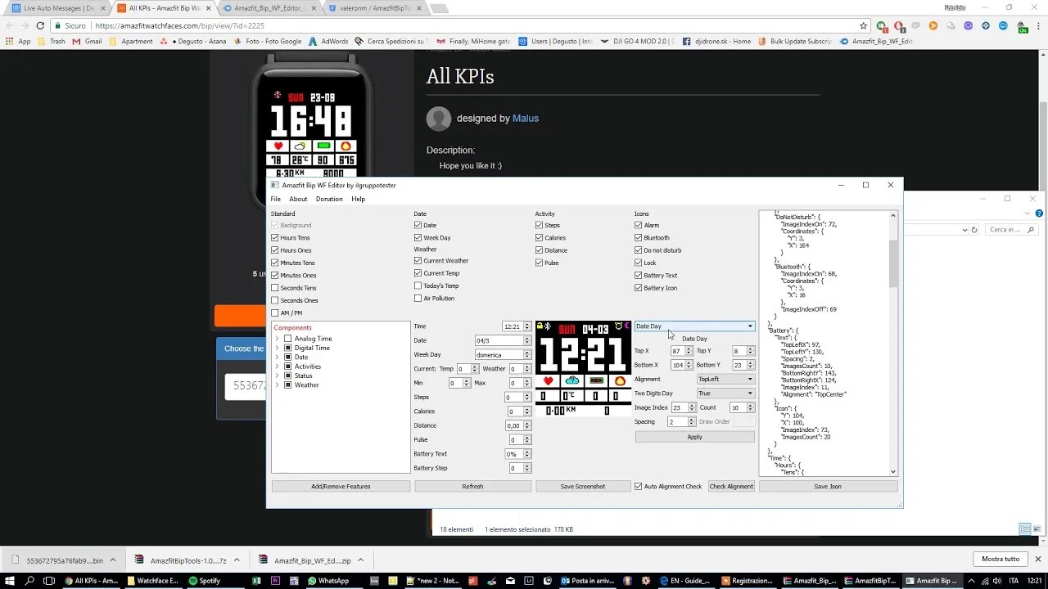Click the watch face preview in the editor
The height and width of the screenshot is (589, 1048).
tap(583, 368)
